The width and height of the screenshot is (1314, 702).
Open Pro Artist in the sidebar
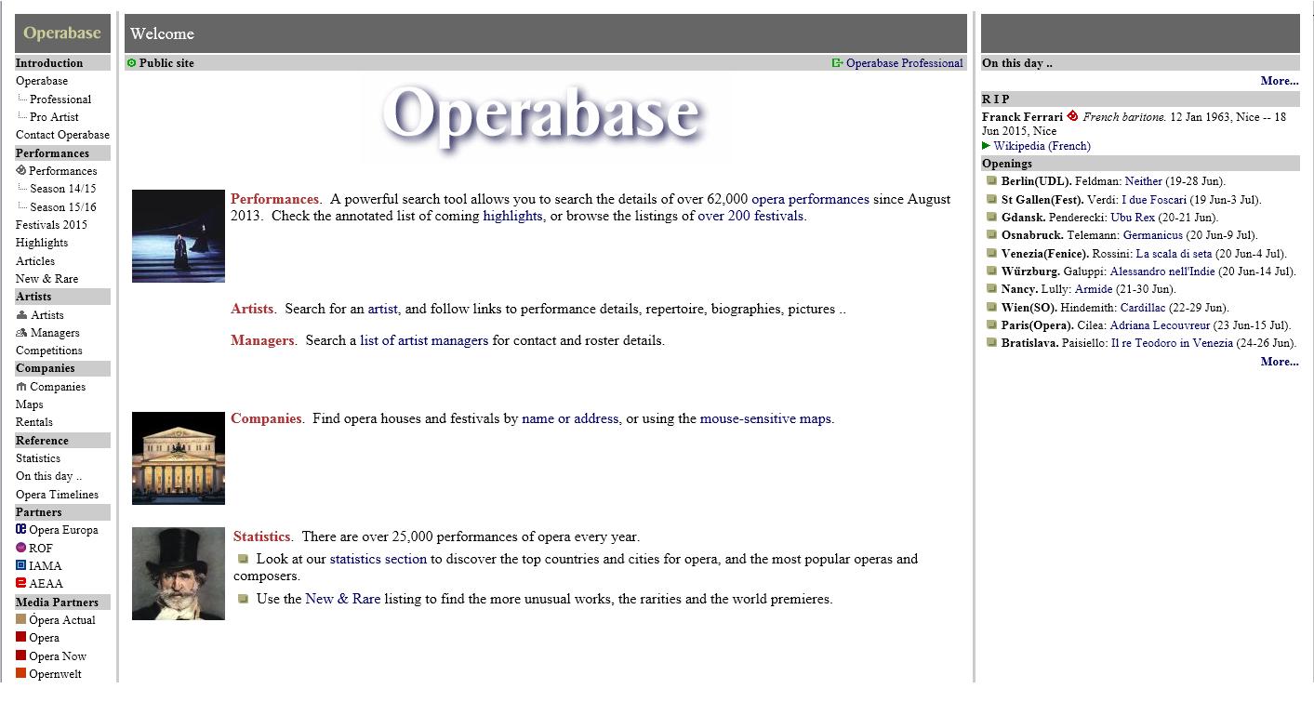[54, 117]
